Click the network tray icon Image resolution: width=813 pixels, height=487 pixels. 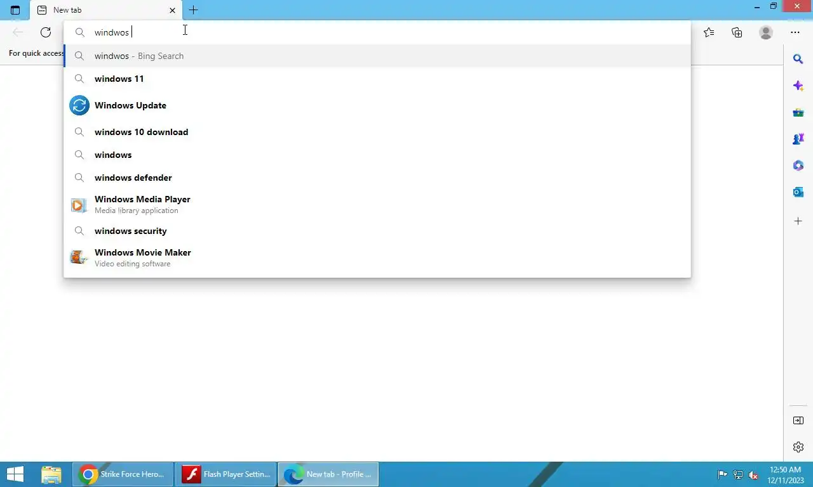[738, 474]
